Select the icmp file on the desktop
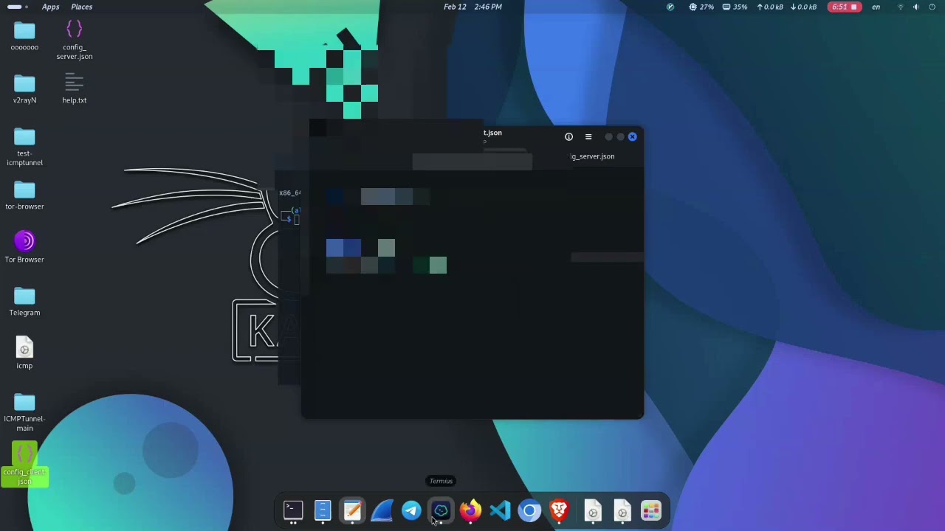The height and width of the screenshot is (531, 945). [x=24, y=354]
